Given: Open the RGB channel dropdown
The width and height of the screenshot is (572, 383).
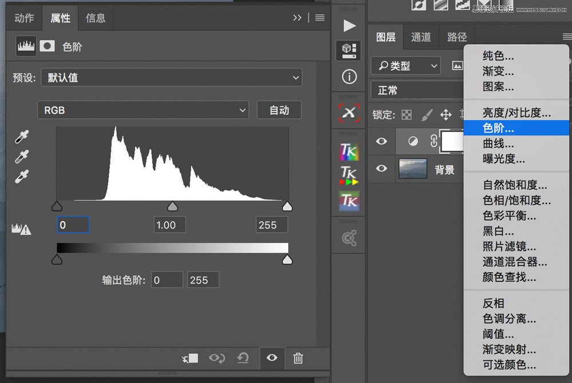Looking at the screenshot, I should 143,110.
